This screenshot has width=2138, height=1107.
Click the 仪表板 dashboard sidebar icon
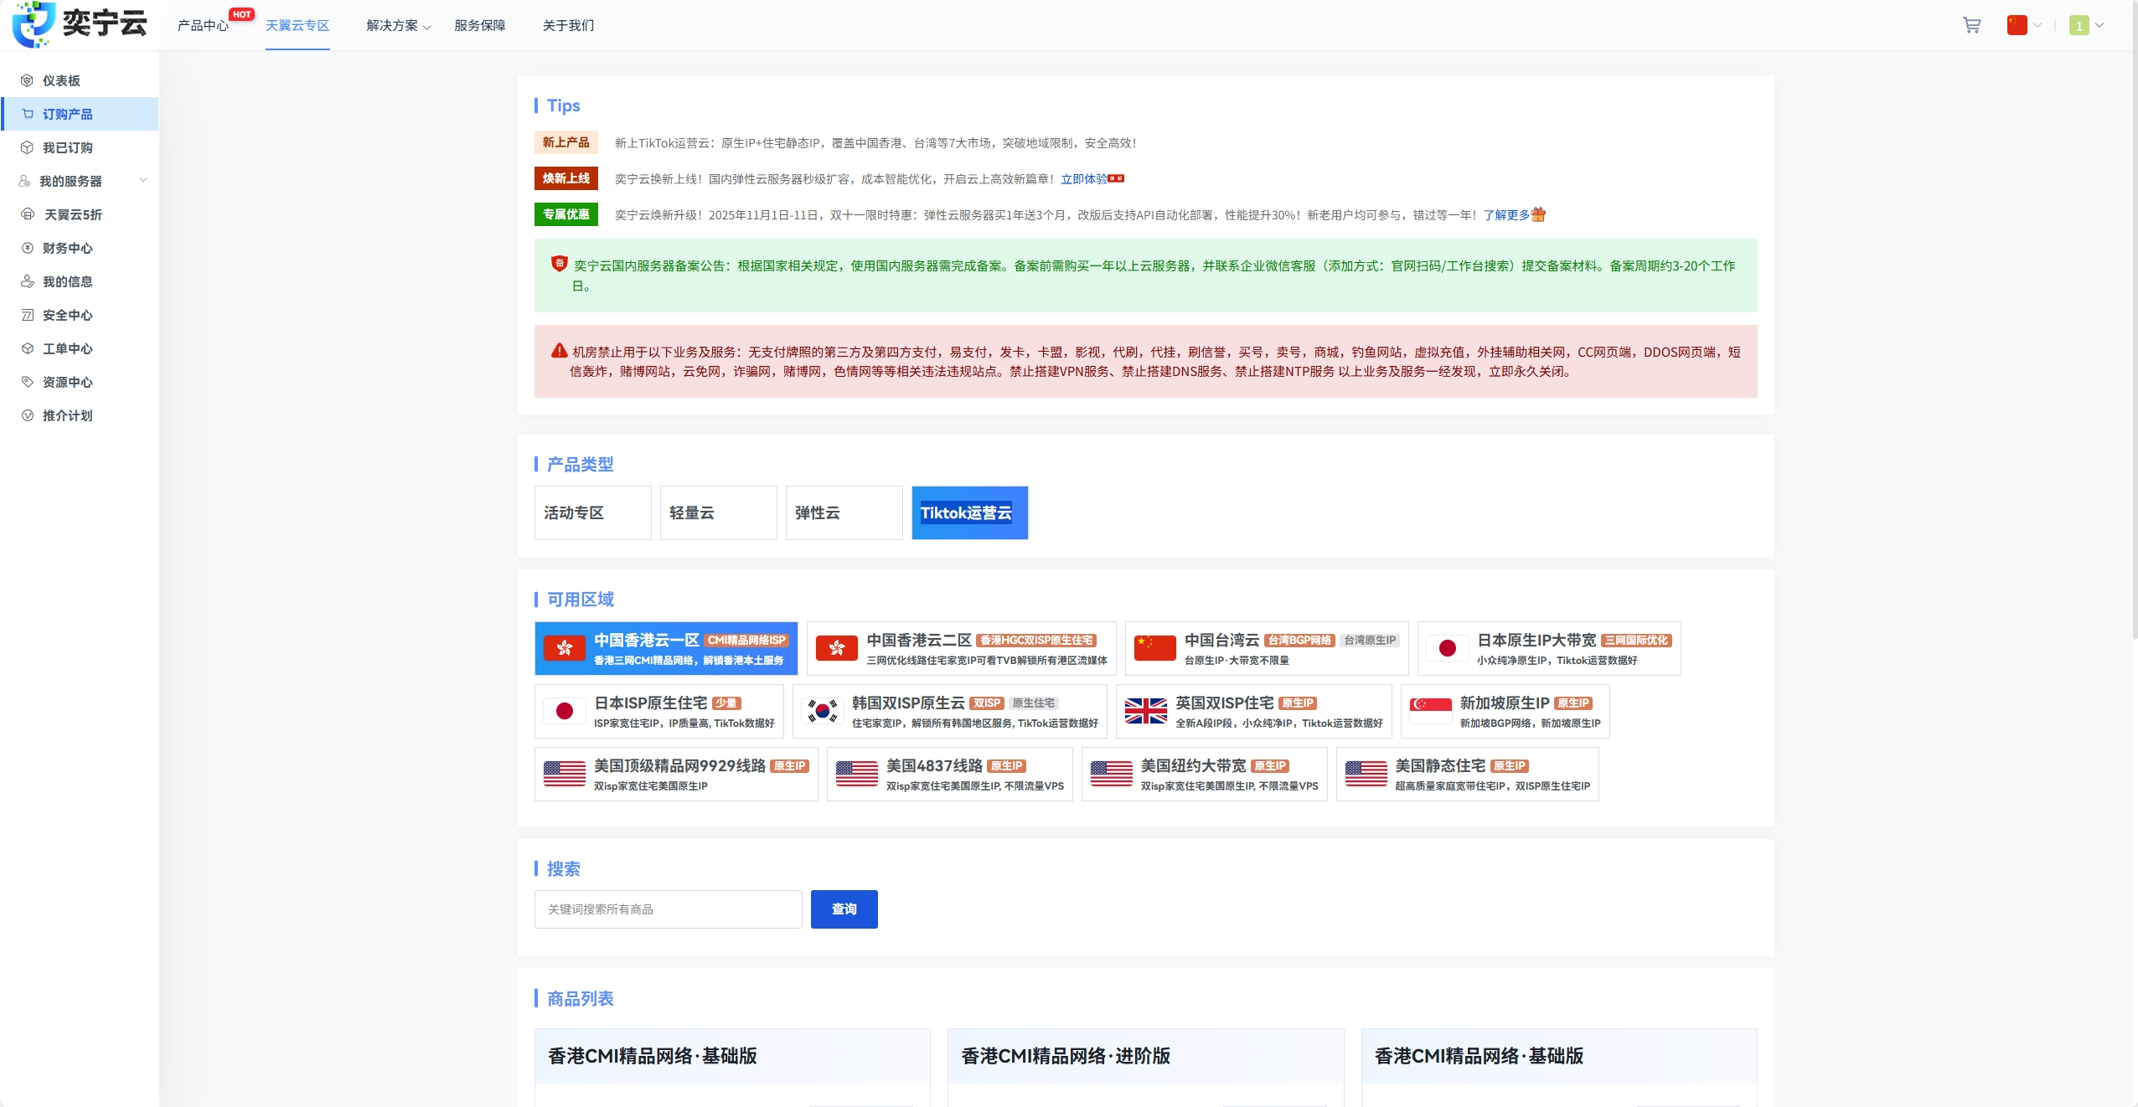tap(27, 80)
